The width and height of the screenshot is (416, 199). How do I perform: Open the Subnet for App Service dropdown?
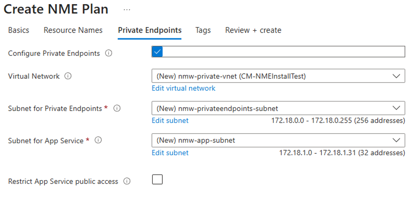(396, 140)
